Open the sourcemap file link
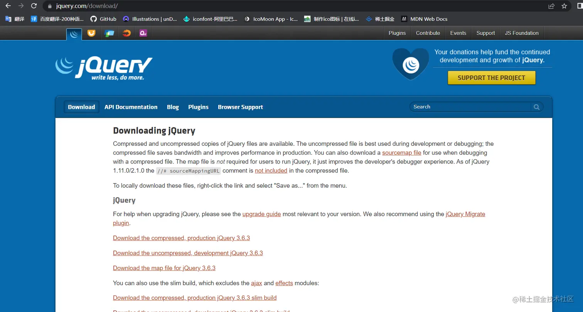Viewport: 583px width, 312px height. pyautogui.click(x=401, y=153)
